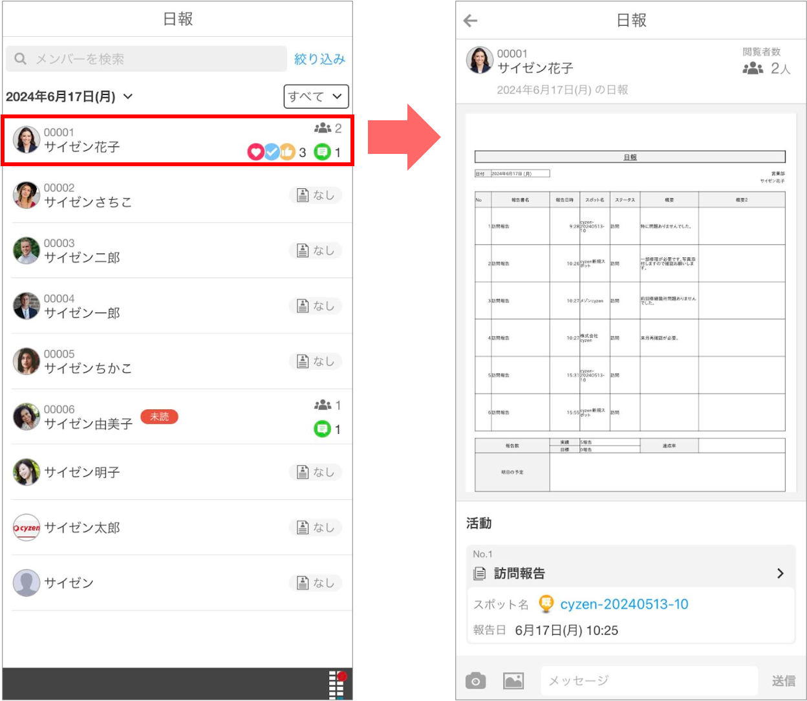Open the camera icon beside message field
This screenshot has width=807, height=701.
tap(475, 680)
